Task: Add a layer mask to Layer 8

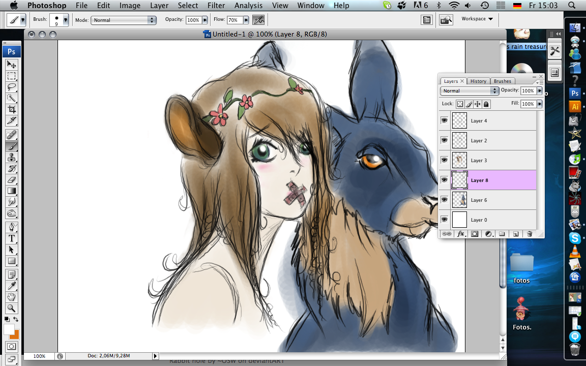Action: (475, 234)
